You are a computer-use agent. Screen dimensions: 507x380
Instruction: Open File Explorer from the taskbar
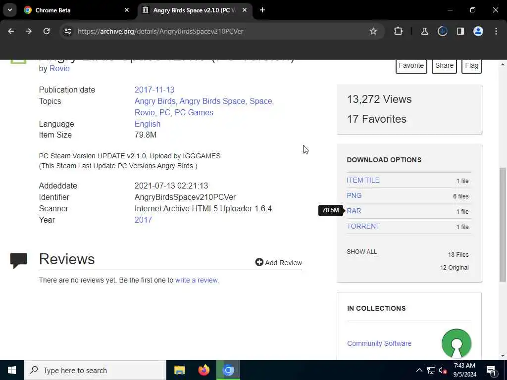click(x=179, y=370)
